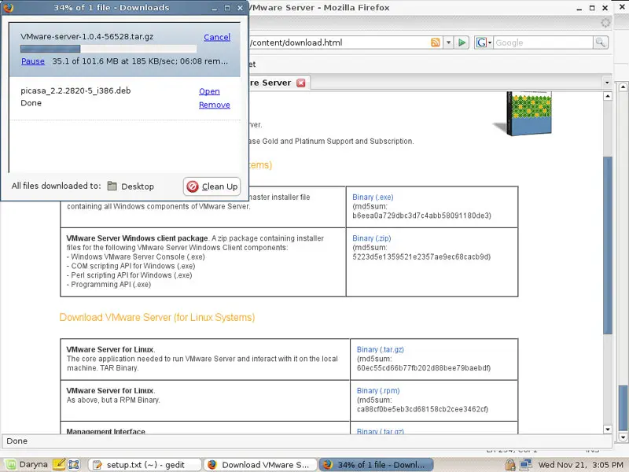Click the picasa_2.2.2820-5_i386.deb file name
The height and width of the screenshot is (472, 629).
(75, 90)
